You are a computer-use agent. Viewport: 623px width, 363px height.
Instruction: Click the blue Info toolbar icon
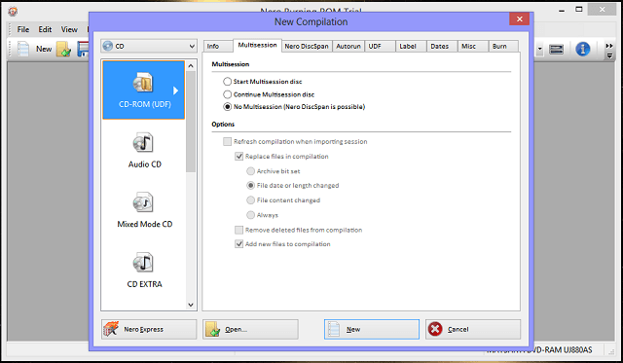click(x=582, y=49)
